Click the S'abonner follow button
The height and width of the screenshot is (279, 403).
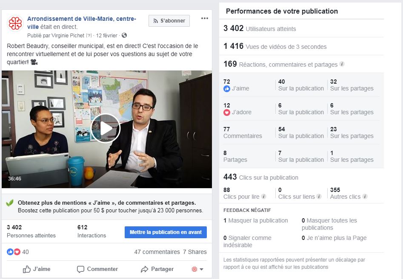click(169, 21)
